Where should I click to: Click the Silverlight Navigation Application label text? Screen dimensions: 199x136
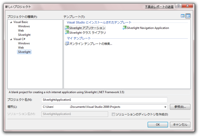pos(148,28)
